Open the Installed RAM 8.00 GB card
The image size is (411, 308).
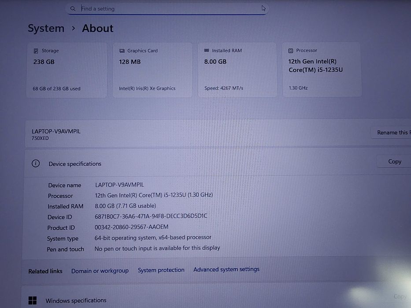pos(237,70)
